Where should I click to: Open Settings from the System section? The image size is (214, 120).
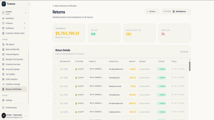(14, 100)
